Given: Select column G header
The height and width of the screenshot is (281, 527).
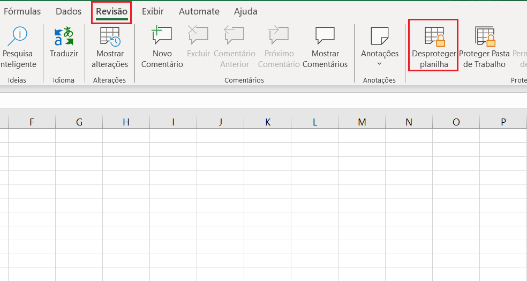Looking at the screenshot, I should click(79, 122).
